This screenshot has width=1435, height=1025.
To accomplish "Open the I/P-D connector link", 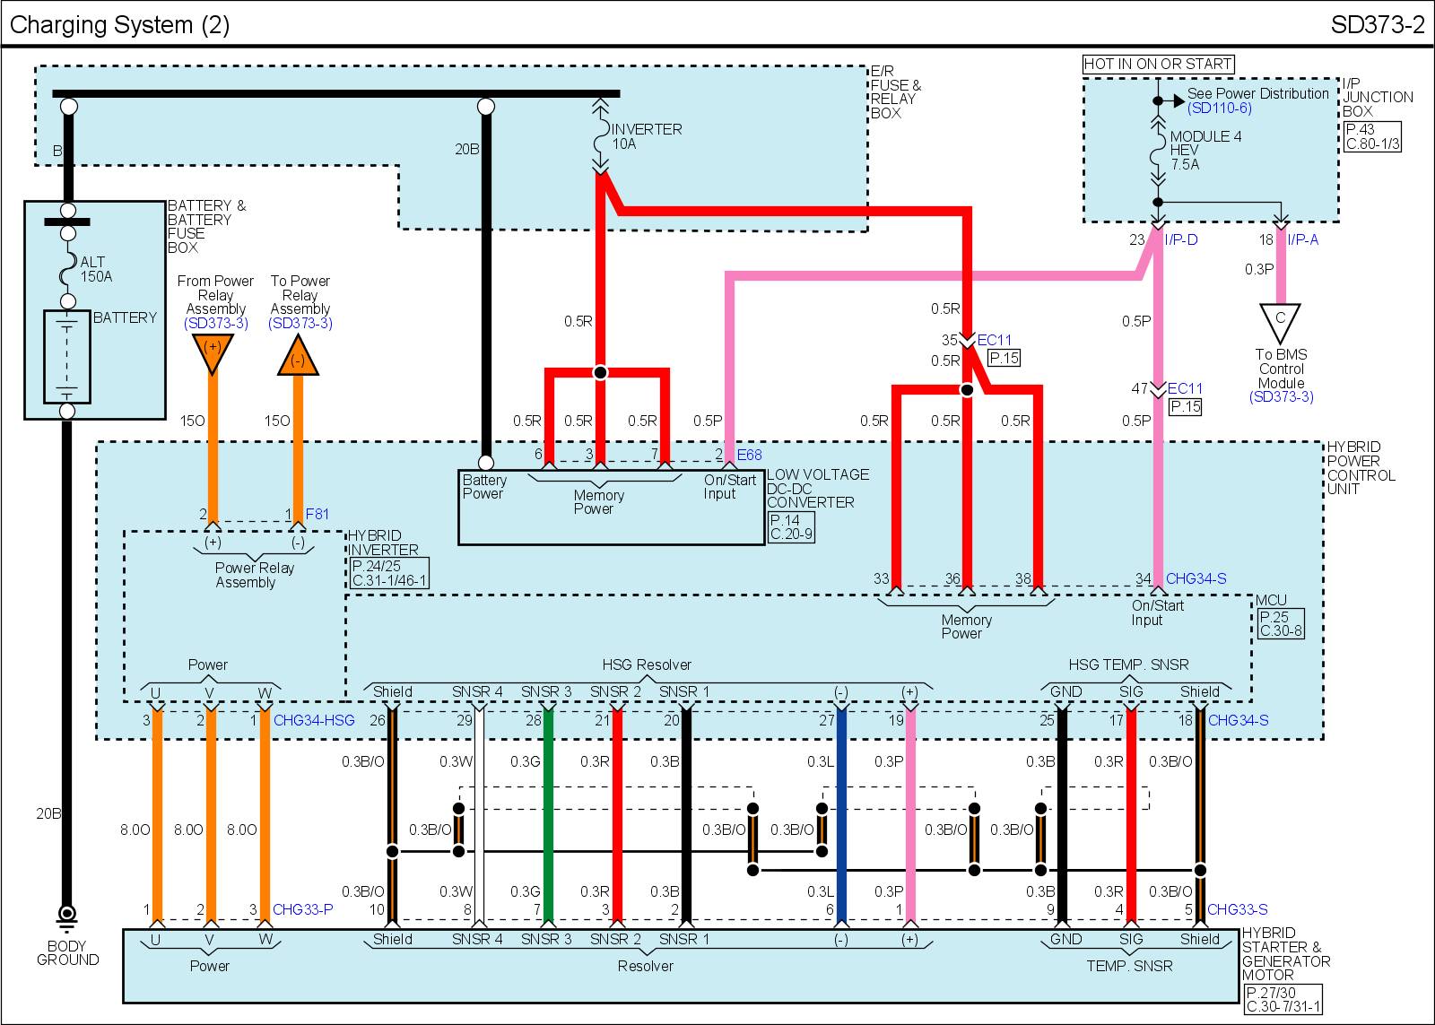I will [x=1181, y=239].
